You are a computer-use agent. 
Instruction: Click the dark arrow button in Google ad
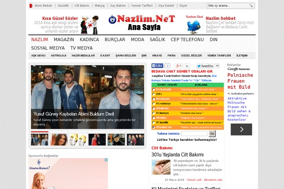click(x=241, y=129)
